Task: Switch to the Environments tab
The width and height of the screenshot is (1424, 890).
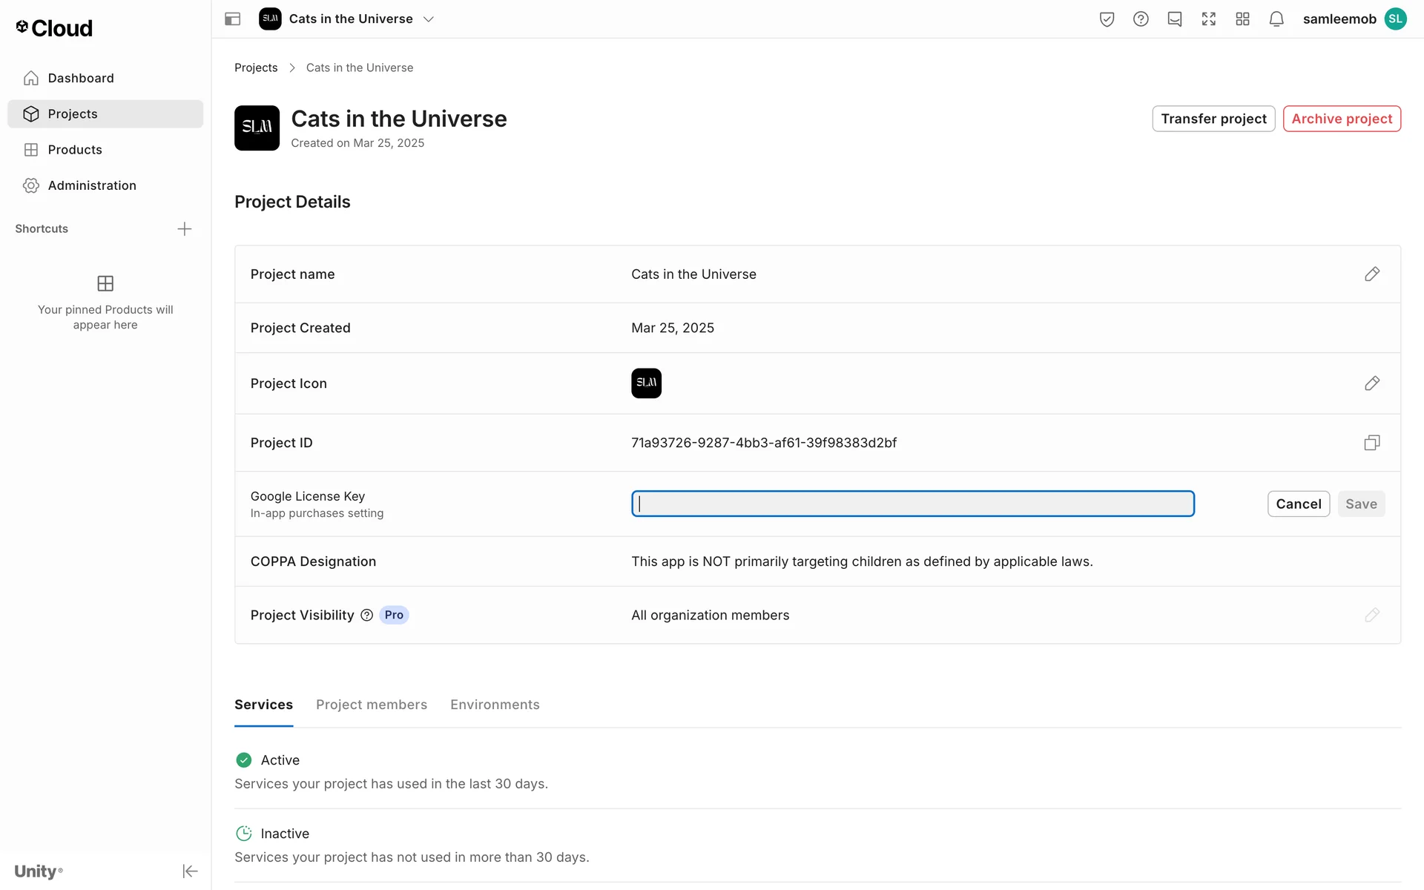Action: pyautogui.click(x=495, y=705)
